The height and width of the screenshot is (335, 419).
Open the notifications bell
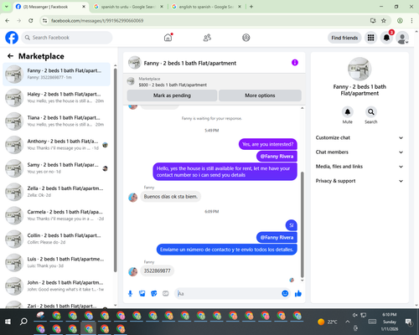tap(386, 38)
